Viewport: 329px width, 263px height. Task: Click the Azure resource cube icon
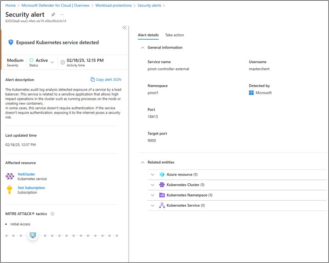pos(162,175)
